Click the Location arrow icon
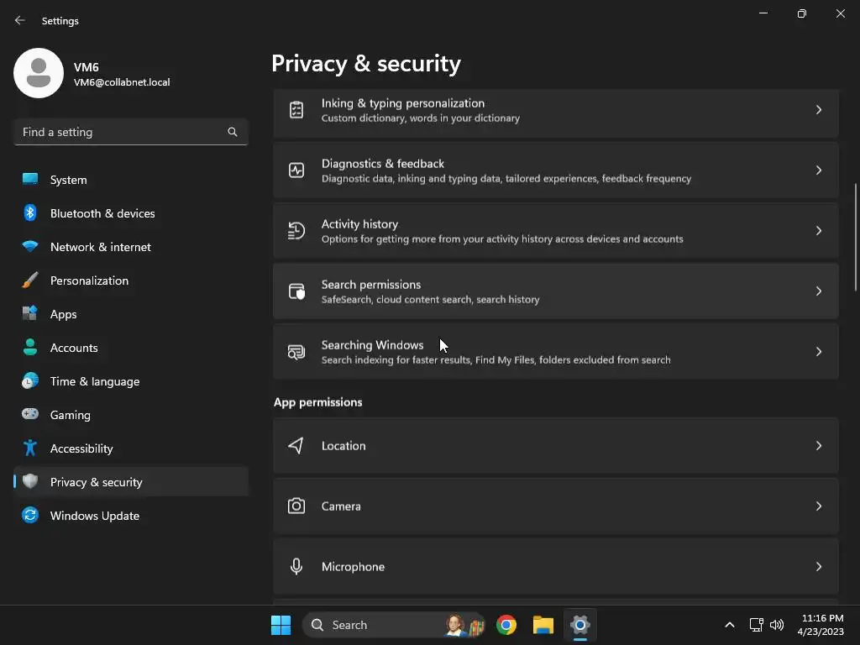860x645 pixels. point(296,446)
